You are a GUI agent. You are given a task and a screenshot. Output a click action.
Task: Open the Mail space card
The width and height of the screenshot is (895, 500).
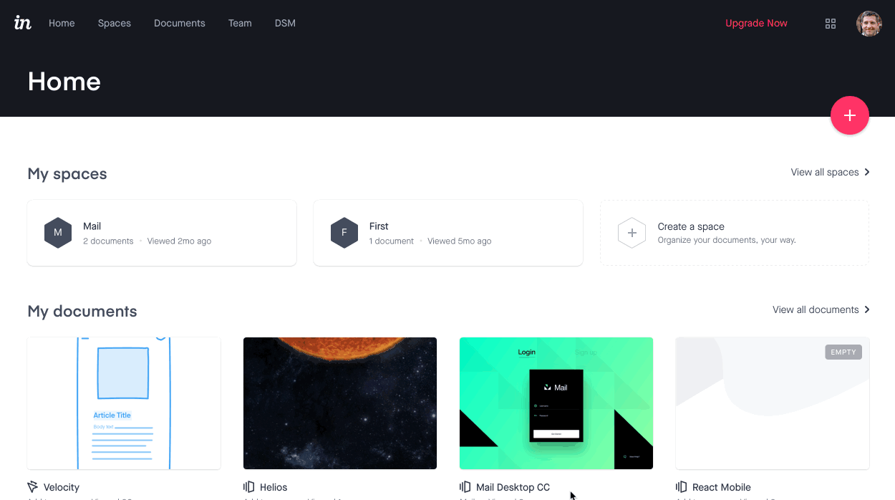(162, 233)
